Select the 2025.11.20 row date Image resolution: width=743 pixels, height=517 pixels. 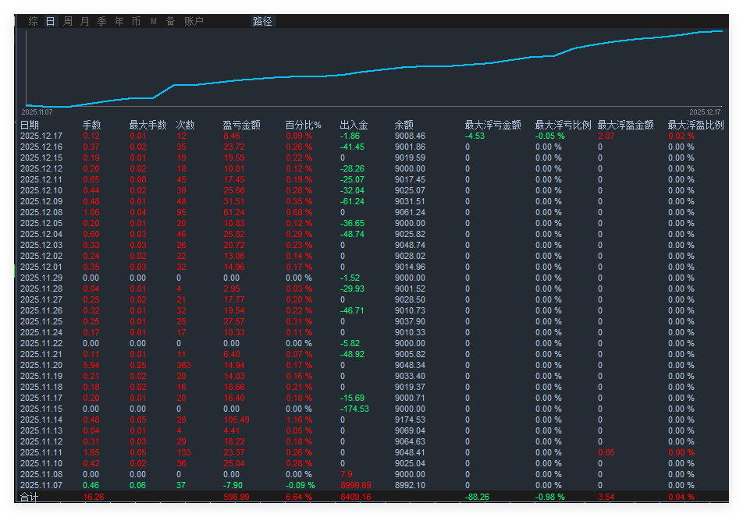41,365
